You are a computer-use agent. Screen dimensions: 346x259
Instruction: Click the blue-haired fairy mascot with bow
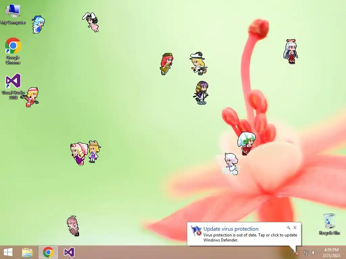coord(38,24)
